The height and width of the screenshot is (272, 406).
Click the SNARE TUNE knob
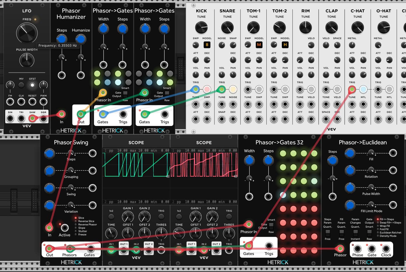click(x=227, y=28)
